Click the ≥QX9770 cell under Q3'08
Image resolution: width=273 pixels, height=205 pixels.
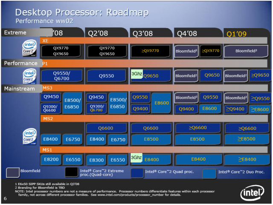pos(150,51)
